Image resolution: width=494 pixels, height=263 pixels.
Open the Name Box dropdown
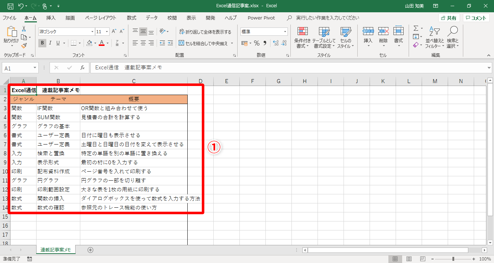[x=35, y=68]
